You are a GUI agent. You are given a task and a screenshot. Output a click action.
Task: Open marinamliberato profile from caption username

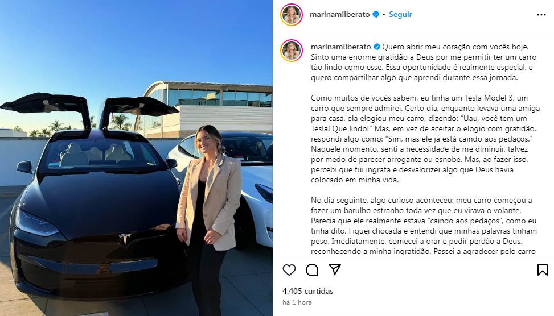point(340,47)
